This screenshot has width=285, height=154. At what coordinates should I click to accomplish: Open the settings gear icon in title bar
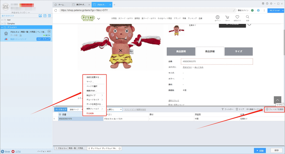271,4
